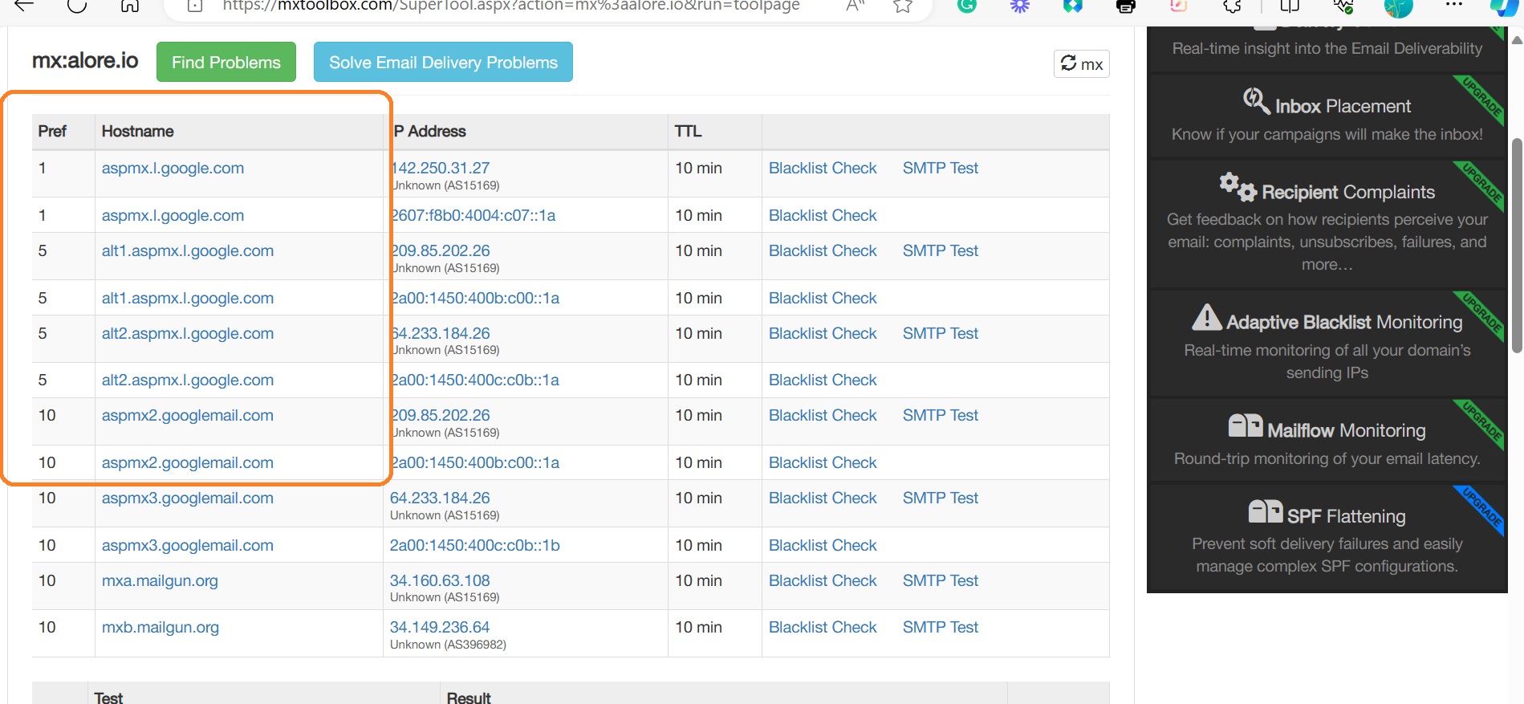Open aspmx3.googlemail.com in the 2a00:1450:400c:c0b::1b row

(188, 545)
